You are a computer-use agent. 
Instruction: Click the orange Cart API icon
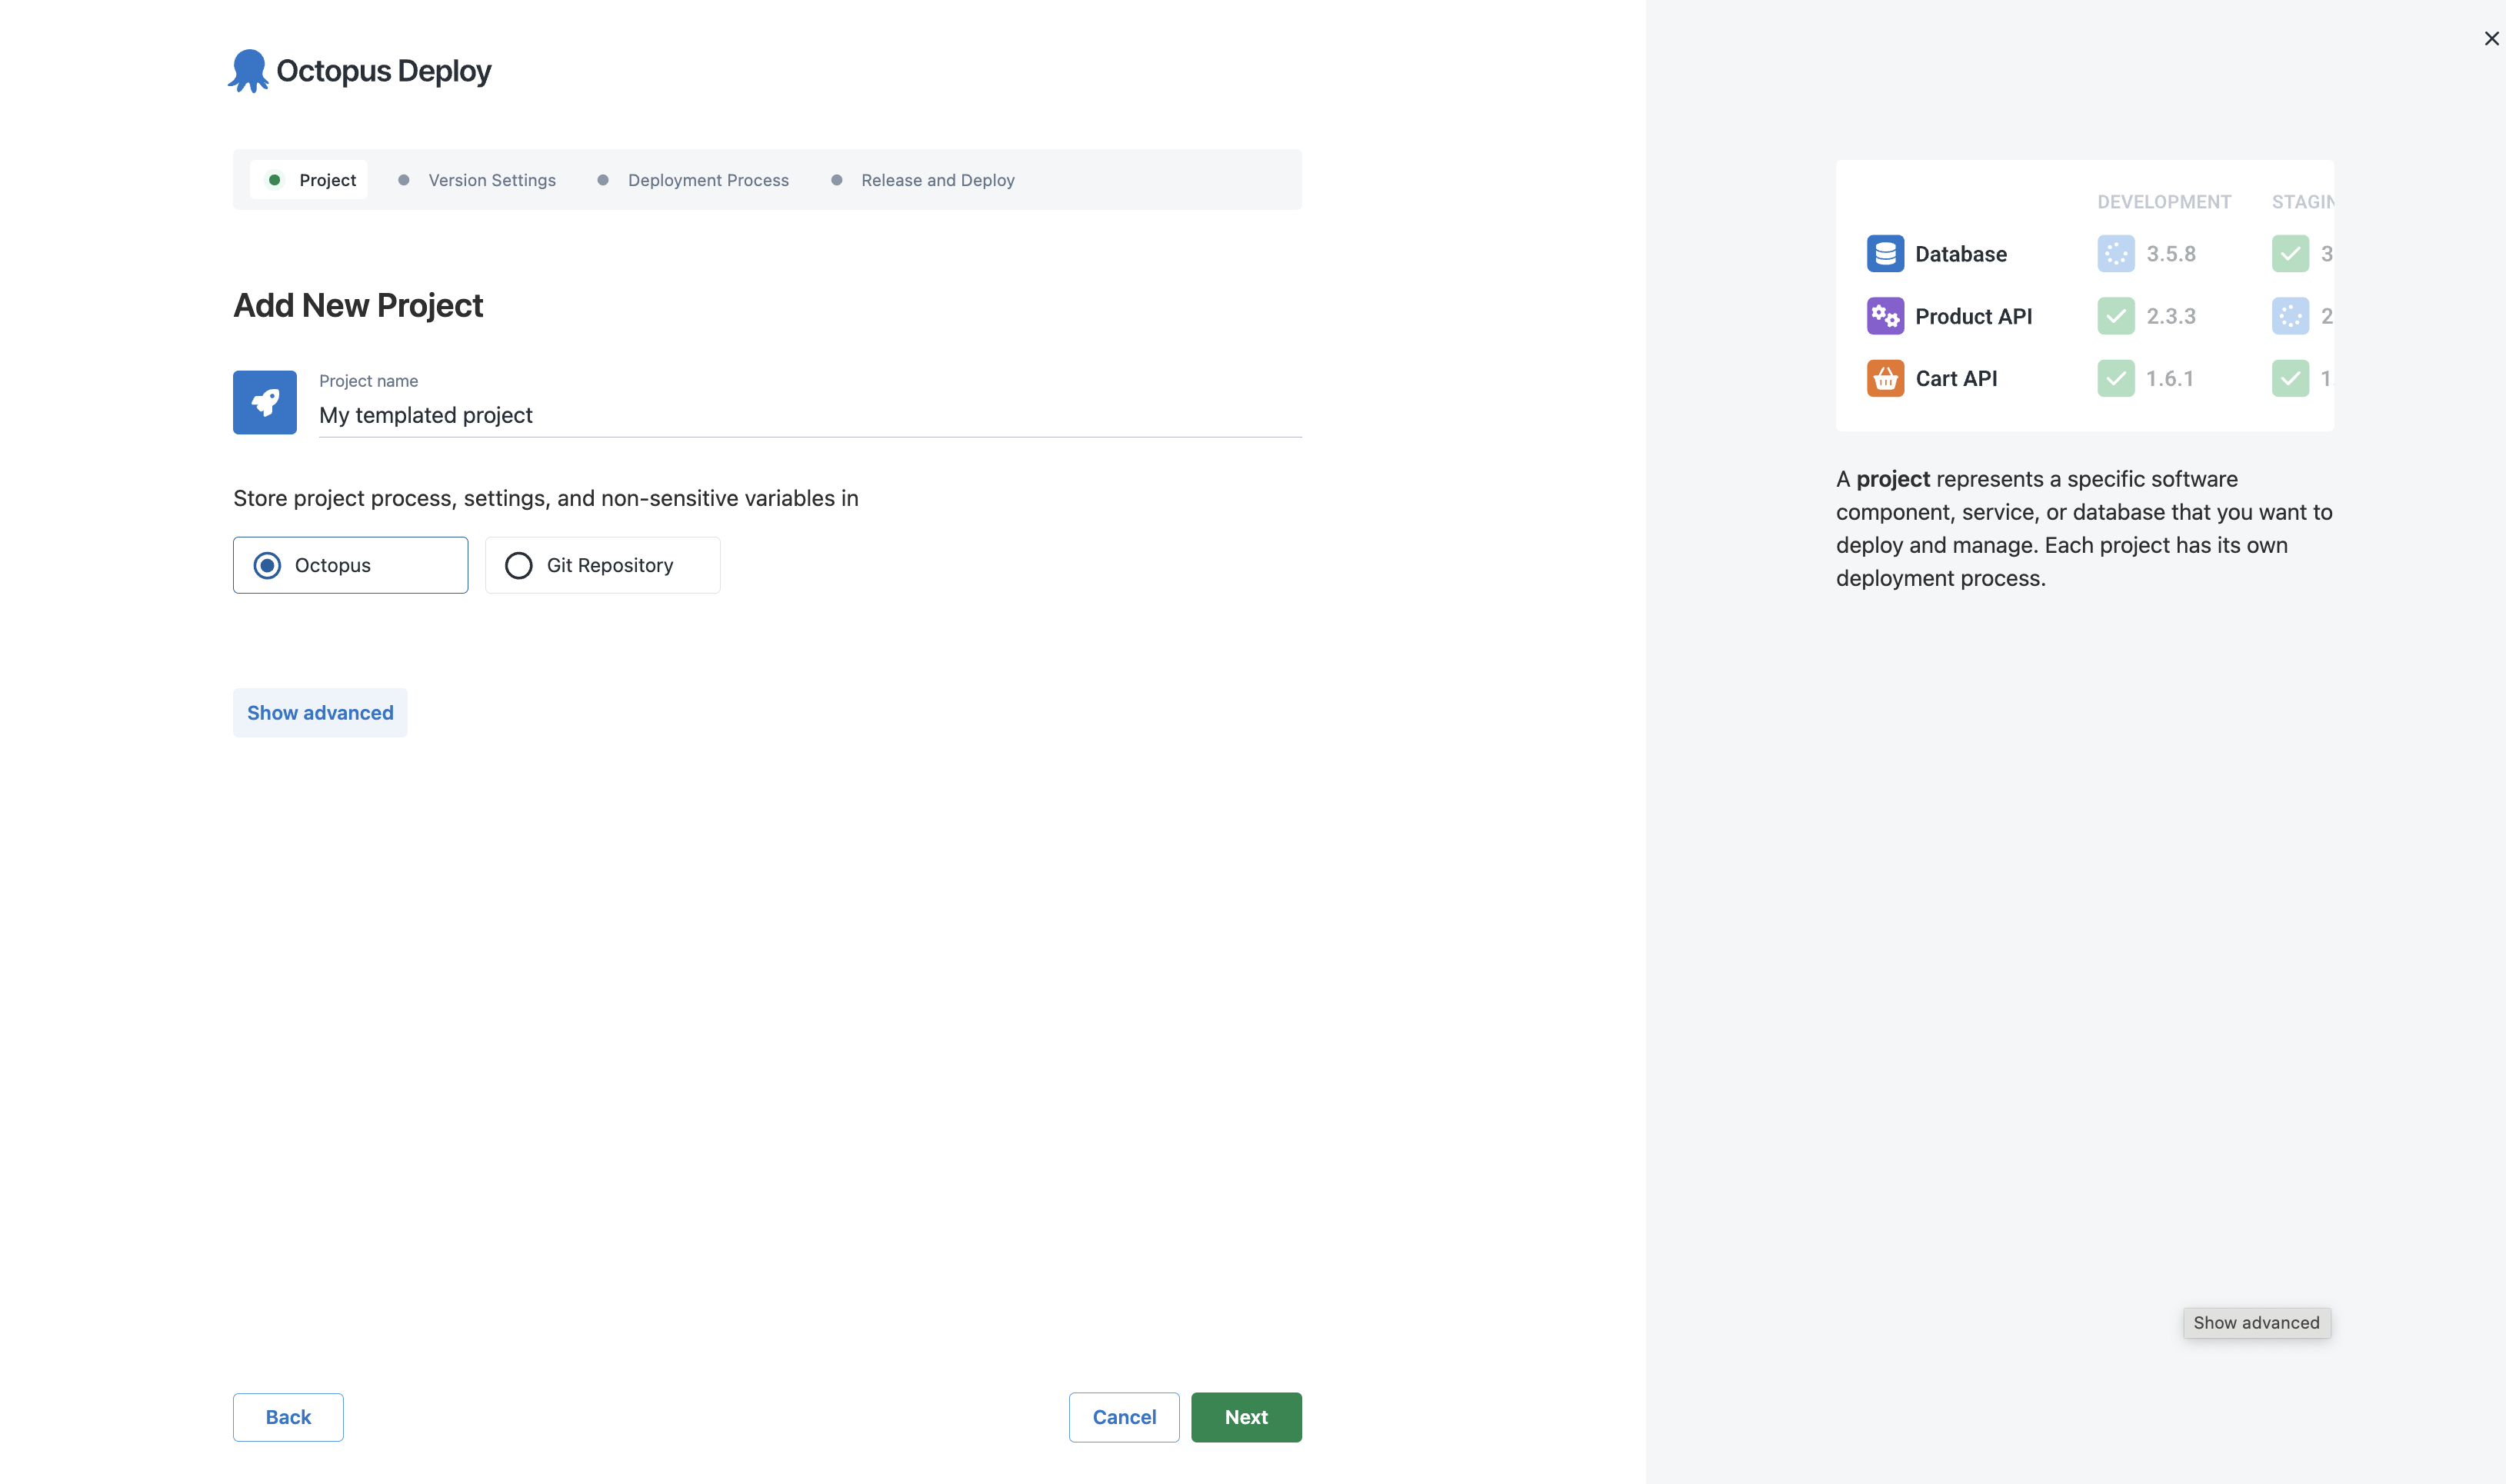(x=1884, y=378)
